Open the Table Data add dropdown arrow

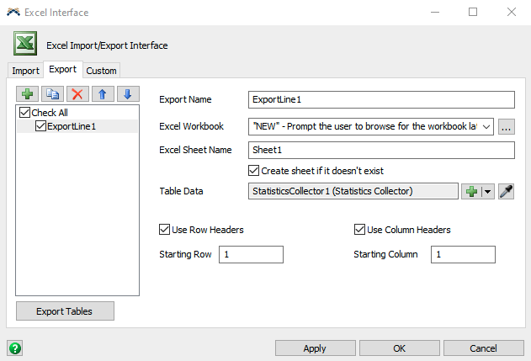[x=487, y=192]
